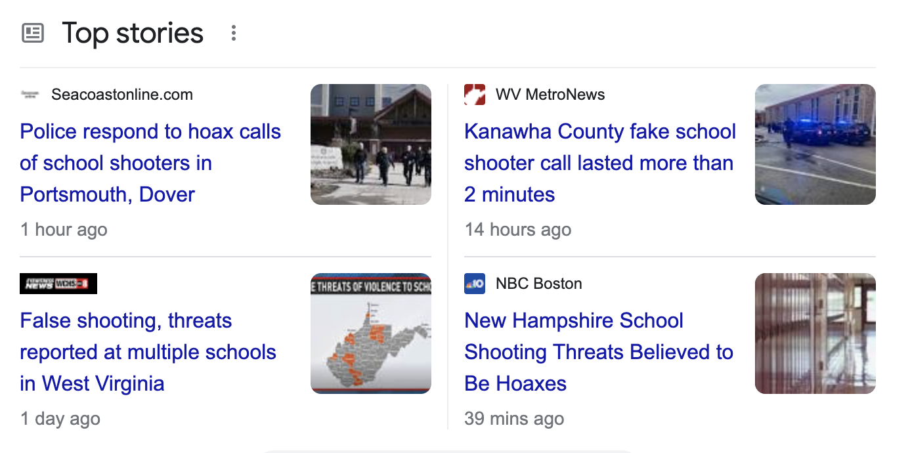This screenshot has height=453, width=910.
Task: Click the Eyewitness News WCHS logo
Action: 58,284
